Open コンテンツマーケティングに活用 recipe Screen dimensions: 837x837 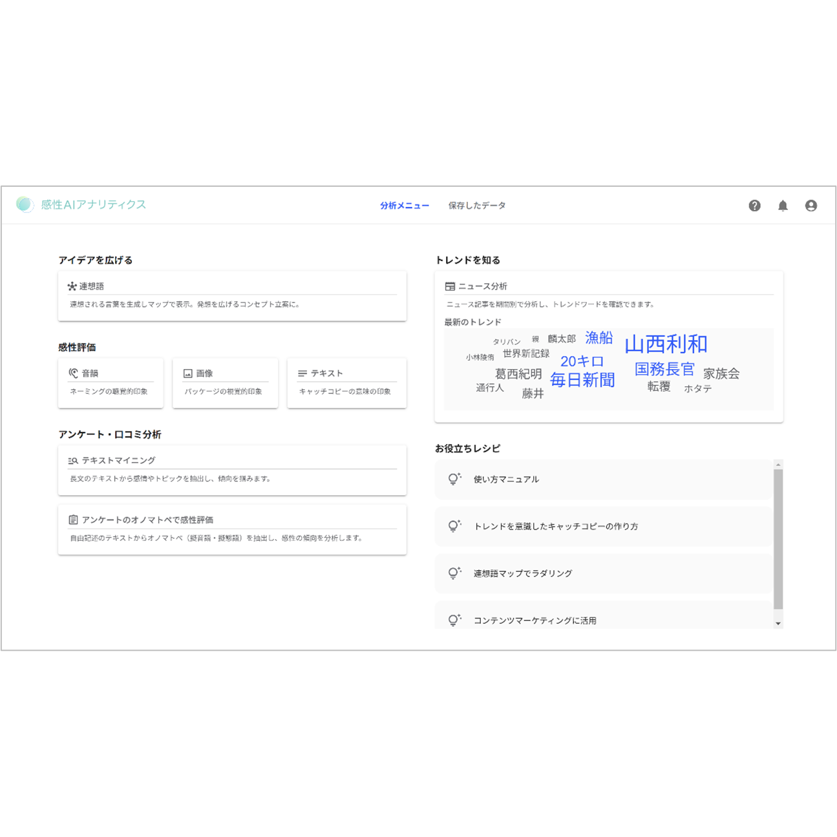click(603, 615)
